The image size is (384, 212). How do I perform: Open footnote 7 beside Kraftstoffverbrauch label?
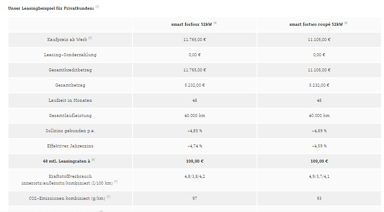(116, 182)
